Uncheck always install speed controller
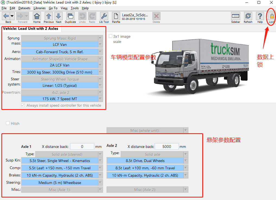276x200 pixels. 23,105
